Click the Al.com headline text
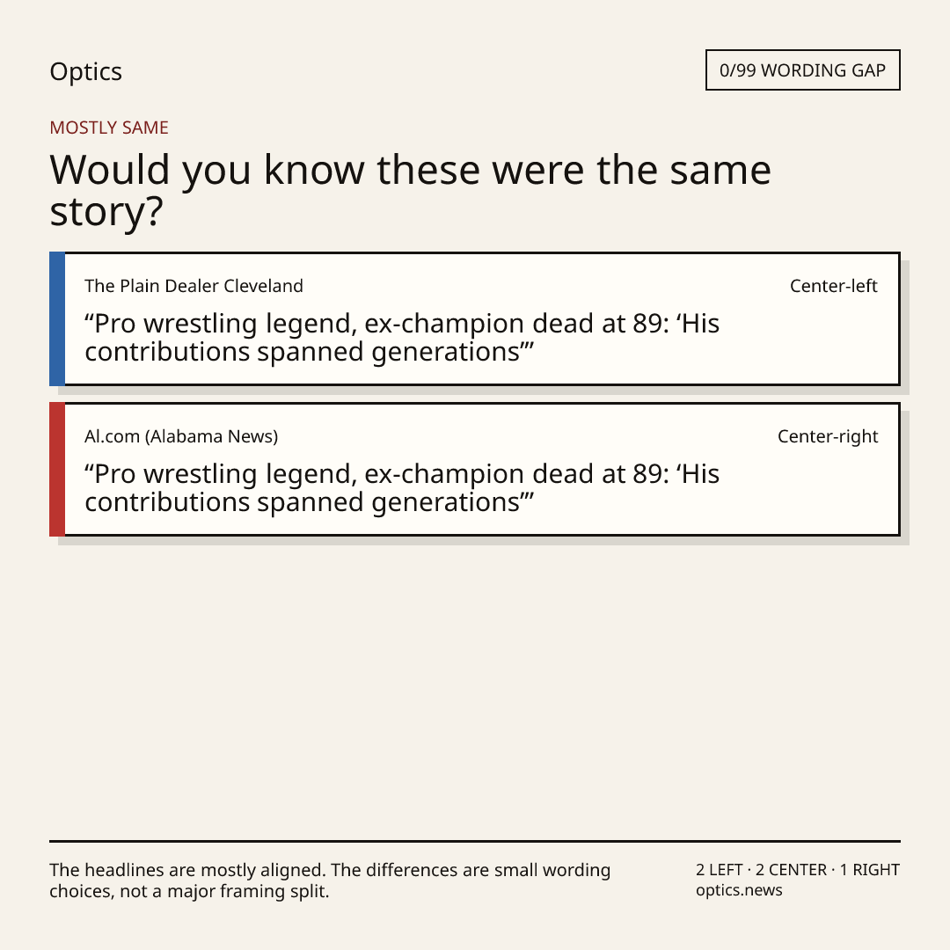Viewport: 950px width, 950px height. (402, 487)
